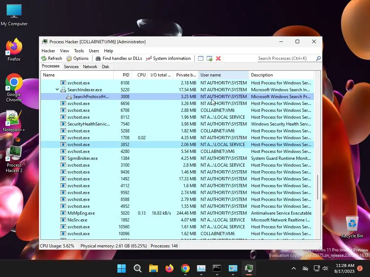Click the SgrmBroker.exe process icon
The image size is (370, 277).
(x=63, y=158)
